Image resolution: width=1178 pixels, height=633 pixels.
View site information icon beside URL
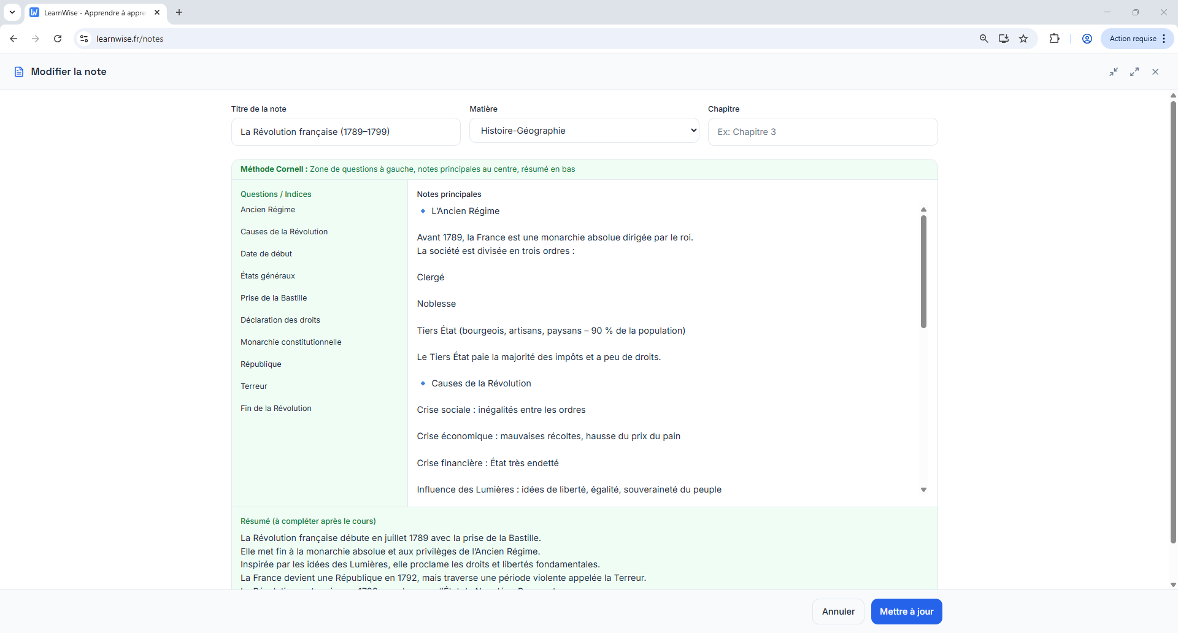[84, 39]
